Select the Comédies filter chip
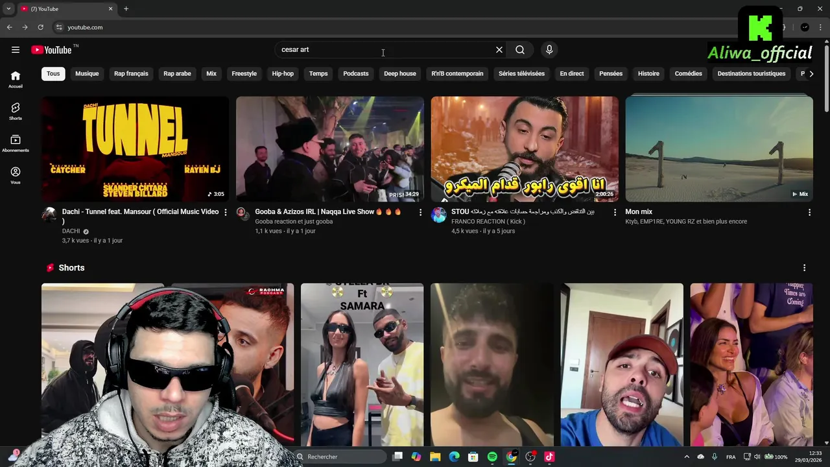Image resolution: width=830 pixels, height=467 pixels. 689,74
